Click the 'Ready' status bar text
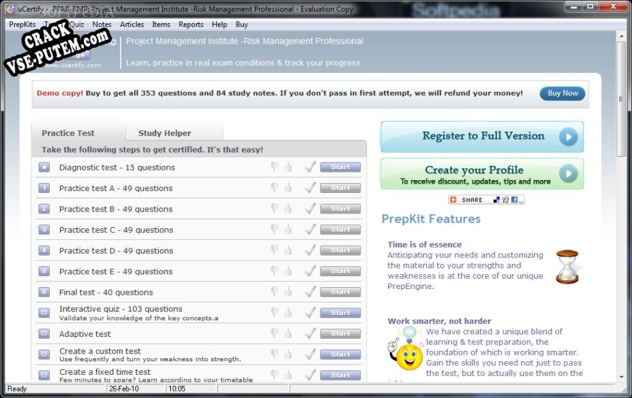The width and height of the screenshot is (632, 398). pos(17,389)
